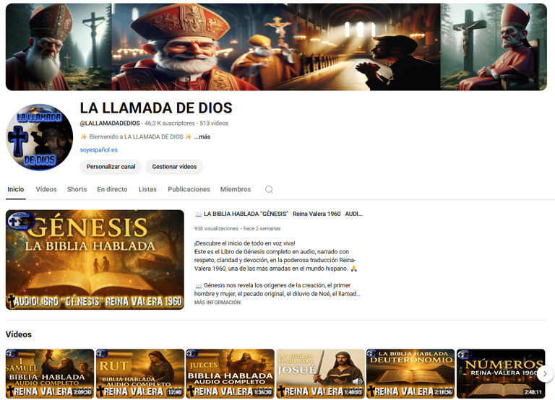Viewport: 555px width, 400px height.
Task: Play the featured Génesis video thumbnail
Action: point(95,260)
